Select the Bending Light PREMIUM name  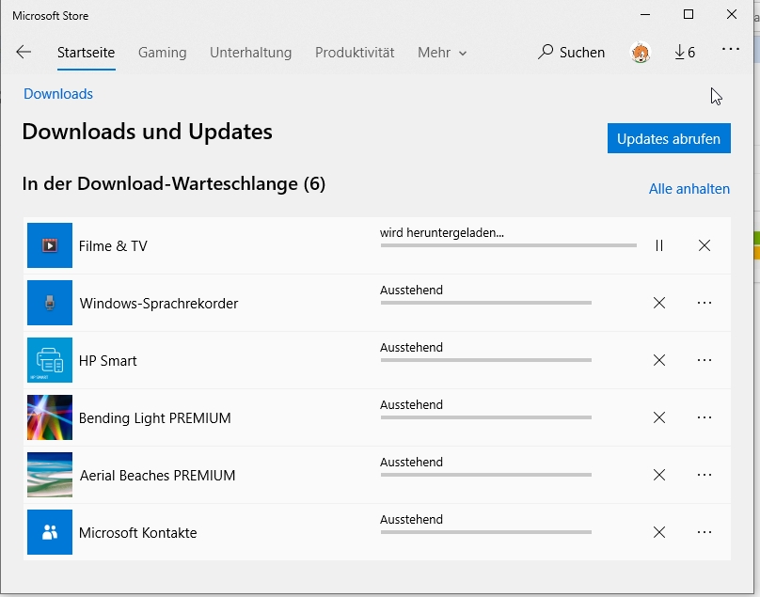pyautogui.click(x=154, y=417)
